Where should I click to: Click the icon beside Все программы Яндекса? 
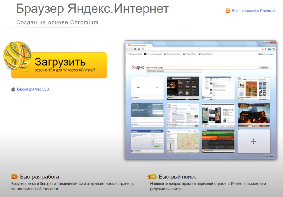click(228, 11)
